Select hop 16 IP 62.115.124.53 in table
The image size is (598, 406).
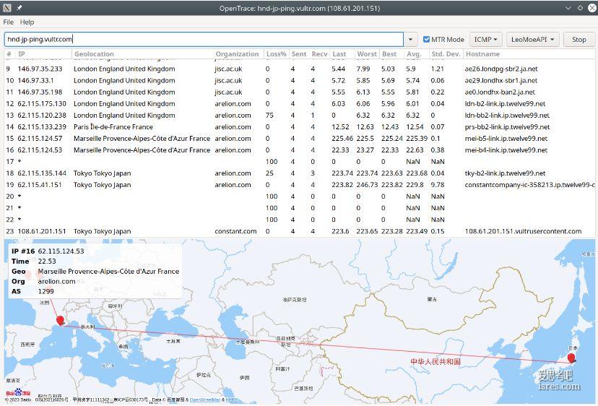40,150
